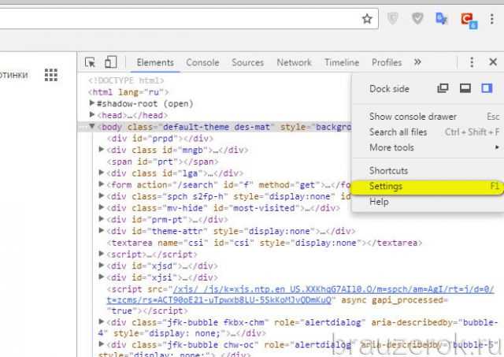Screen dimensions: 504x357
Task: Select the DOCTYPE html line
Action: 126,80
